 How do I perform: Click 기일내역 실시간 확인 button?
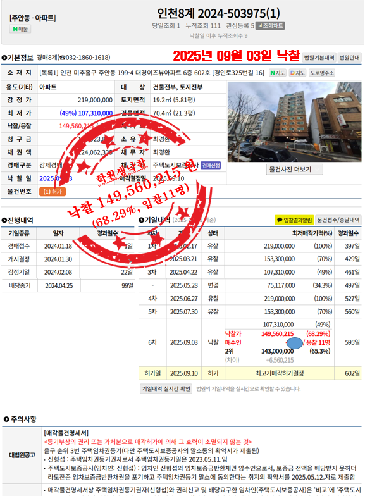pyautogui.click(x=166, y=388)
